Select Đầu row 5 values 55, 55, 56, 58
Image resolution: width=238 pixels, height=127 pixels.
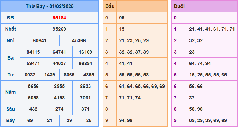pyautogui.click(x=134, y=75)
